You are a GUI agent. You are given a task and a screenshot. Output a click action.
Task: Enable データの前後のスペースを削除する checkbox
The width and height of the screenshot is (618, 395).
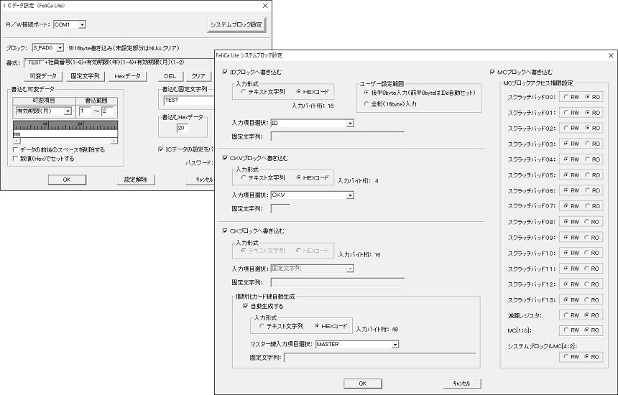coord(16,149)
